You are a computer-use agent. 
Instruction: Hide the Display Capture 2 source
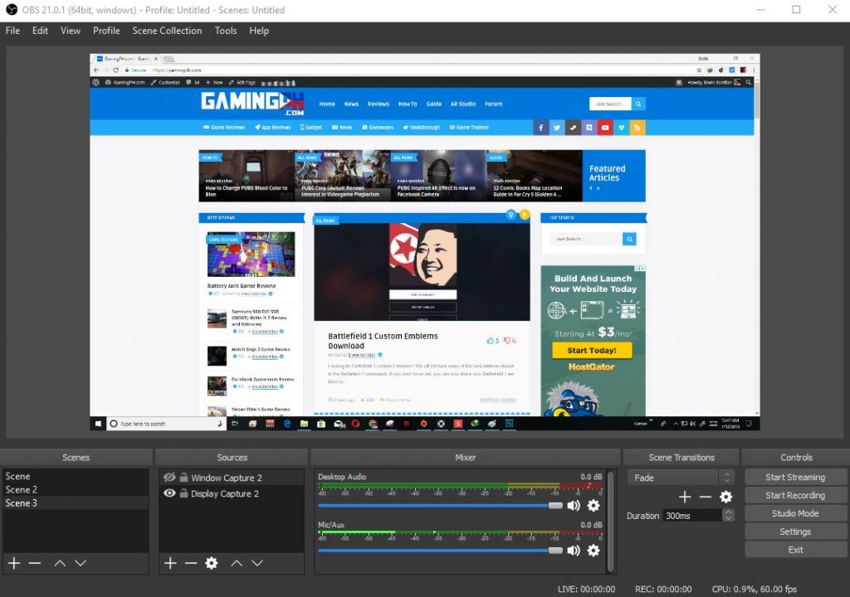(x=169, y=493)
